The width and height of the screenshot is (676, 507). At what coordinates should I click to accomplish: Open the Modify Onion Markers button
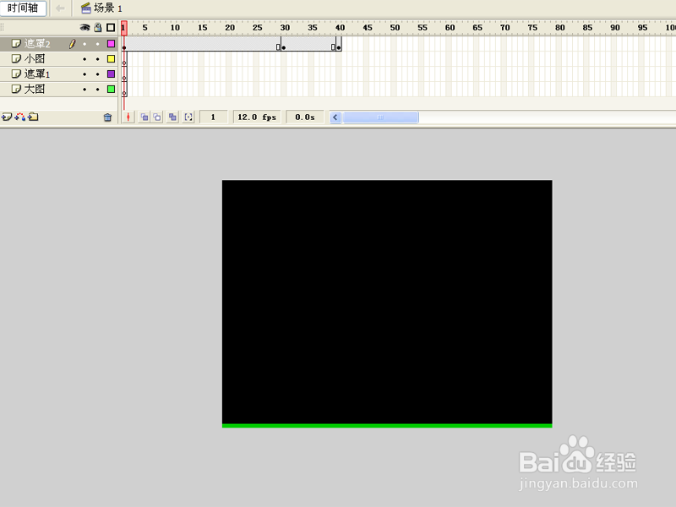click(188, 117)
